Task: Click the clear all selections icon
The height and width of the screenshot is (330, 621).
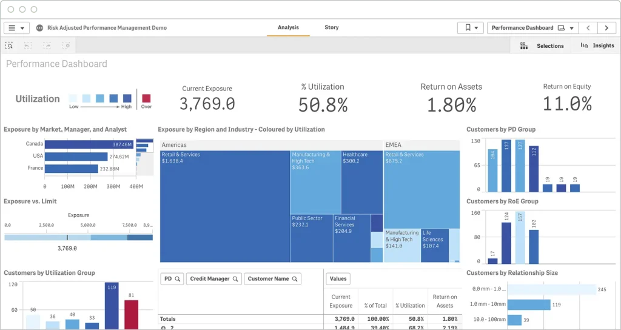Action: click(x=66, y=45)
